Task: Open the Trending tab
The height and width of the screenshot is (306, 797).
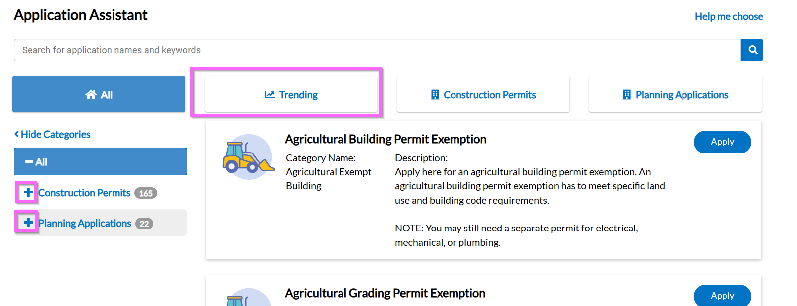Action: (291, 94)
